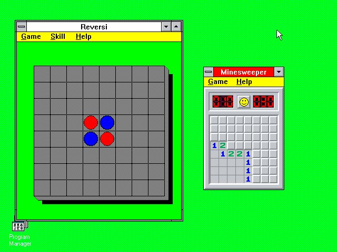Click the blue 1 directly below the upper green 2
The image size is (337, 252).
223,154
